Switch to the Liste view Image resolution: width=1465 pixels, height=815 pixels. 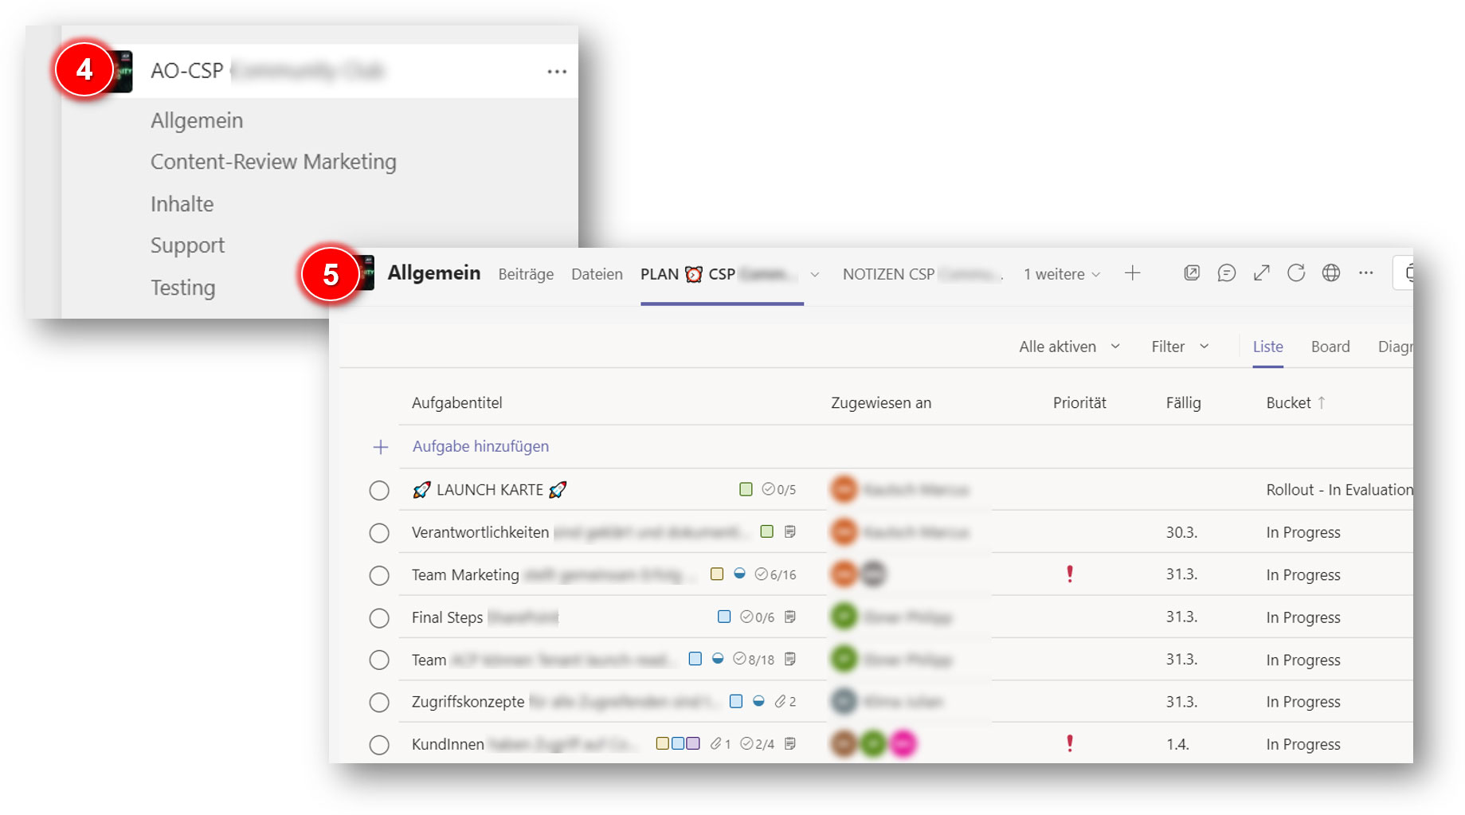[1267, 347]
